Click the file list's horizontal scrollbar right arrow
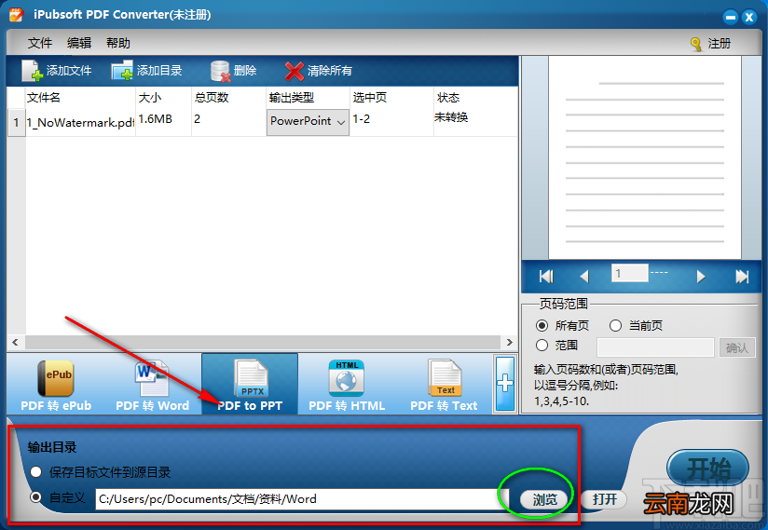This screenshot has width=768, height=530. click(x=510, y=342)
